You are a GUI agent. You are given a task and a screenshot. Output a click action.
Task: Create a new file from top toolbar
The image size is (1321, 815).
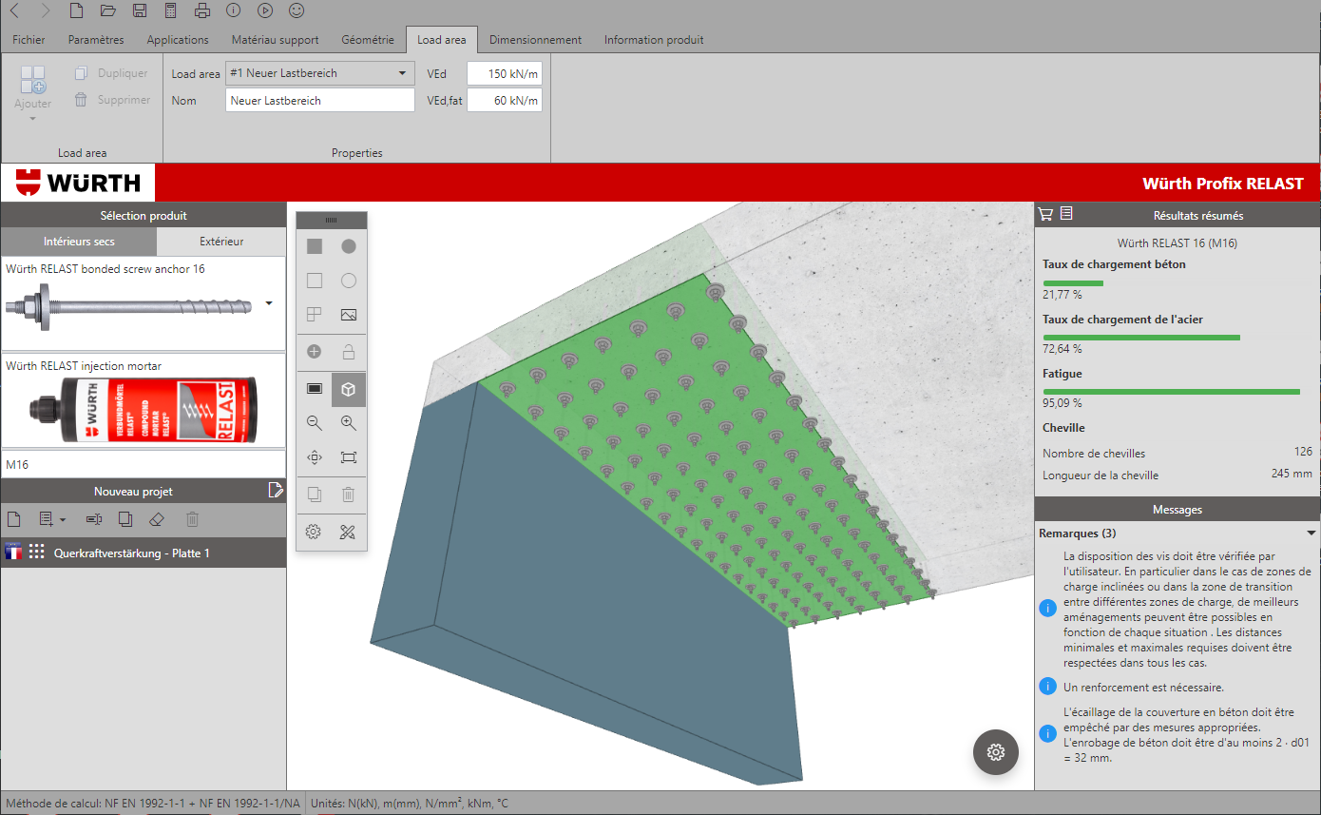tap(77, 11)
